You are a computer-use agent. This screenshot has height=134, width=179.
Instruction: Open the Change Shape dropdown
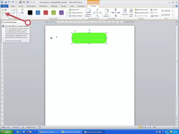(x=76, y=16)
